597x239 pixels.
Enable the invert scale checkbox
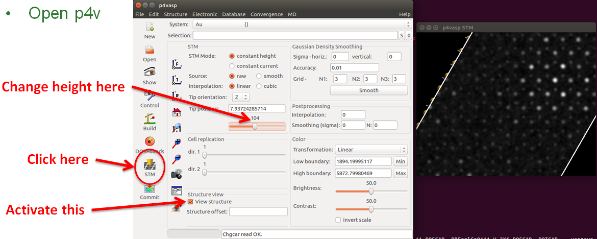(338, 220)
